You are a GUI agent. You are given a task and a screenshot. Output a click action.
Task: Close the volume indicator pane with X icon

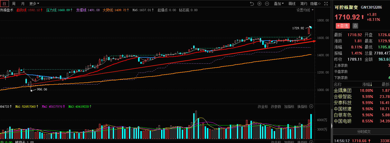coord(311,107)
